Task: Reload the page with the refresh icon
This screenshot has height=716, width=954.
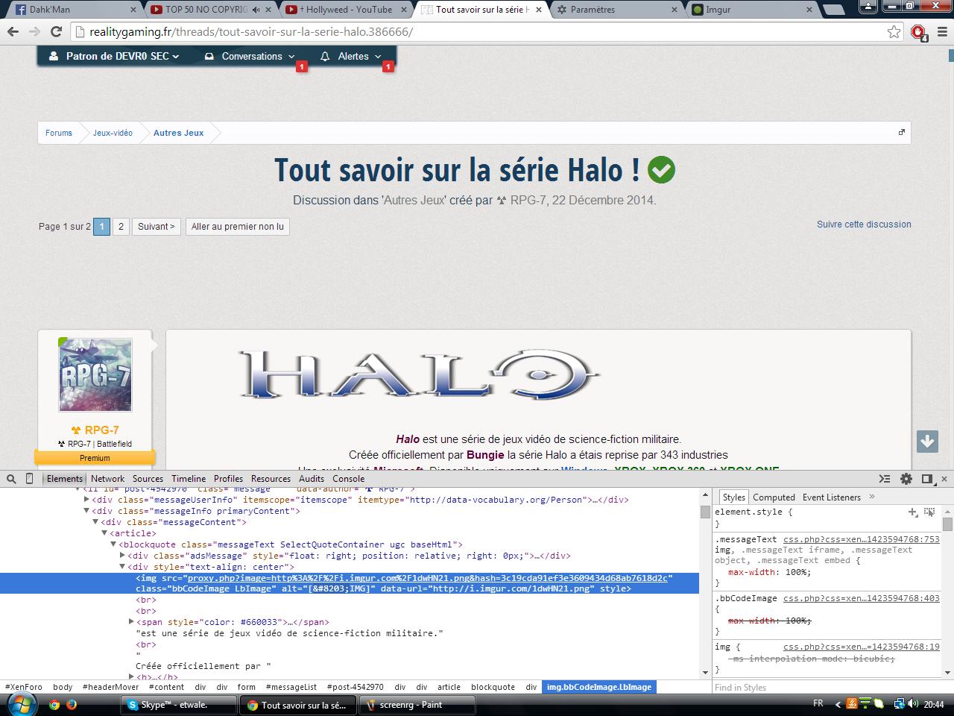Action: tap(56, 32)
